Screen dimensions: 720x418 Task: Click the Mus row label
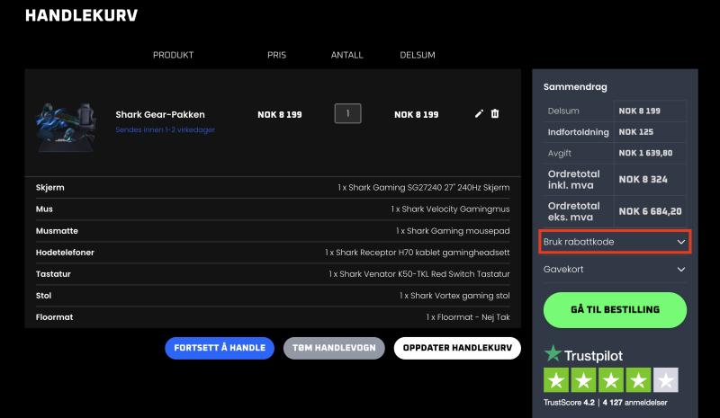click(x=44, y=209)
